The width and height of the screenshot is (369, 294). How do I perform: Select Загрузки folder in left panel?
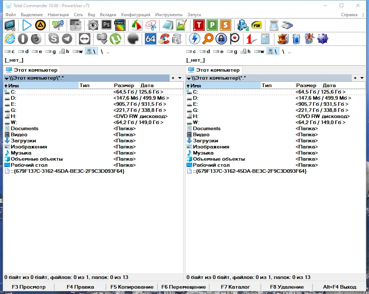pos(94,141)
